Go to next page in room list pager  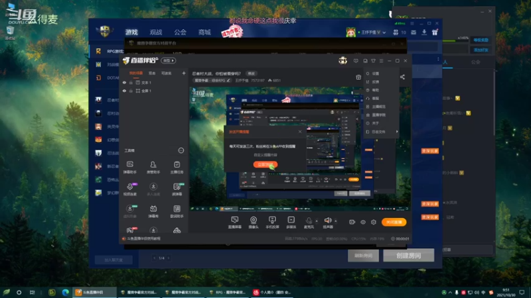coord(169,258)
